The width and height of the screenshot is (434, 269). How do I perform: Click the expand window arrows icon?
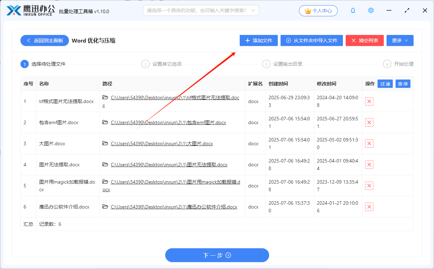point(407,11)
